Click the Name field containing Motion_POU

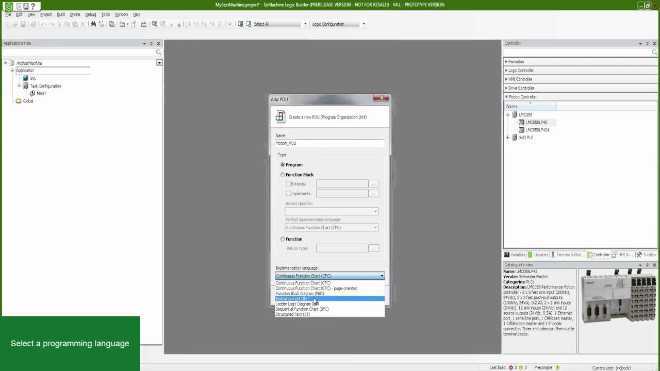click(329, 143)
